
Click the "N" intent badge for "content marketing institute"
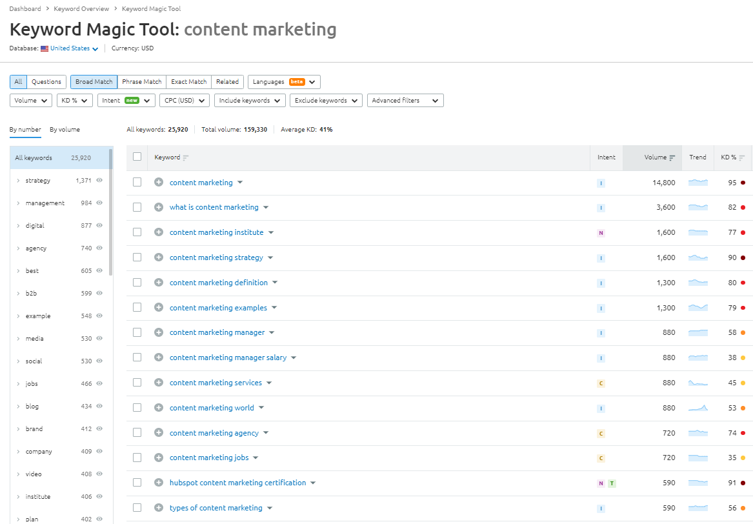(601, 232)
